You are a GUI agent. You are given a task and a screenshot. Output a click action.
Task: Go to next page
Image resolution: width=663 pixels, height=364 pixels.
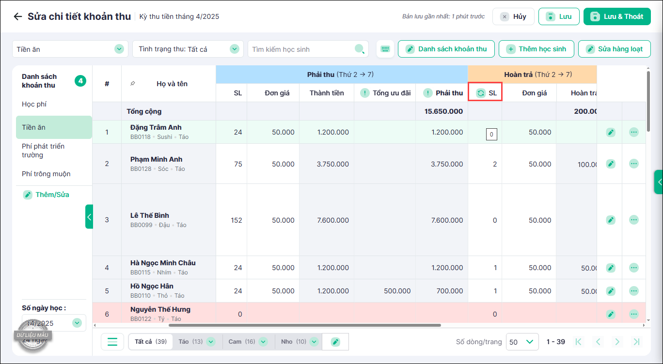617,342
